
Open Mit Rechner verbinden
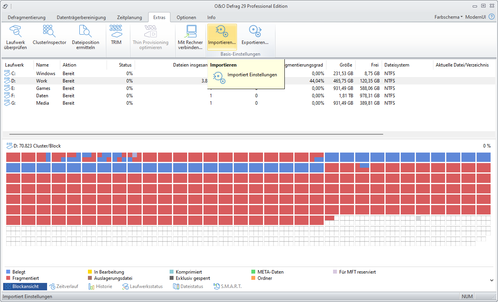click(x=190, y=37)
